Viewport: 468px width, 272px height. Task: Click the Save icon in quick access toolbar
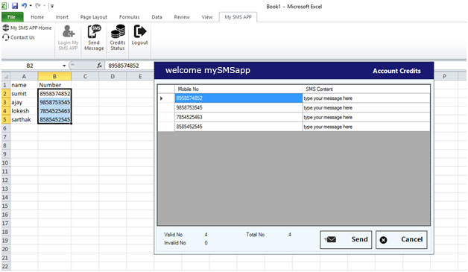click(x=15, y=5)
